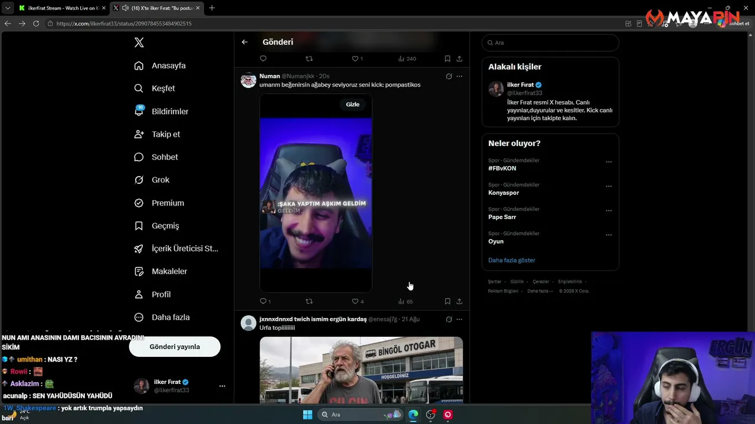The image size is (755, 424).
Task: Click the X search field Ara
Action: point(550,42)
